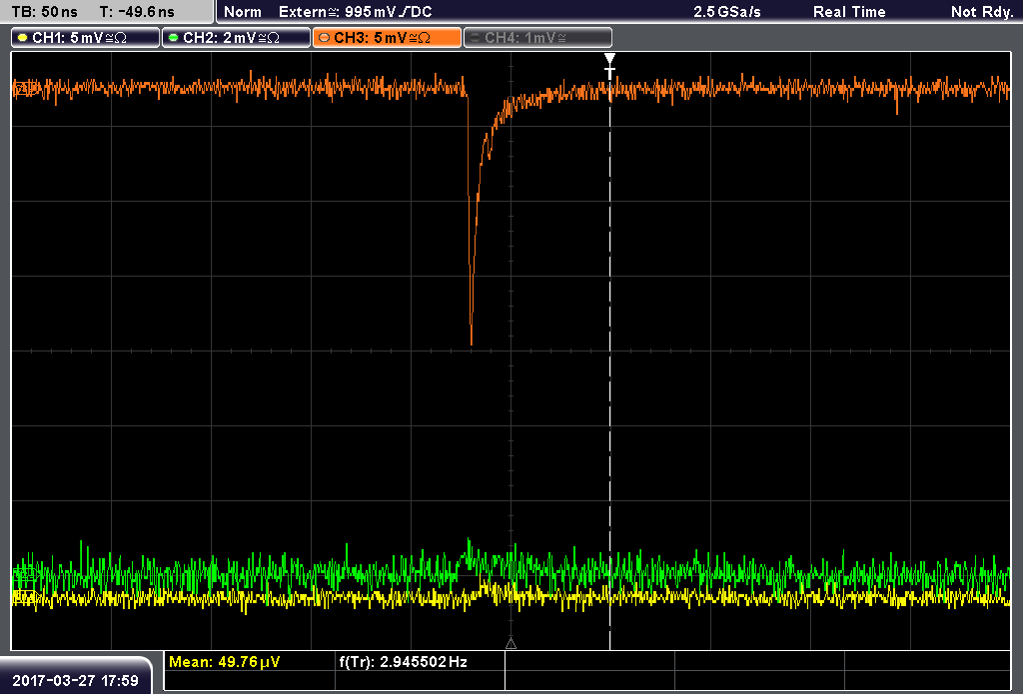Click the white trigger position T marker at top

(610, 66)
